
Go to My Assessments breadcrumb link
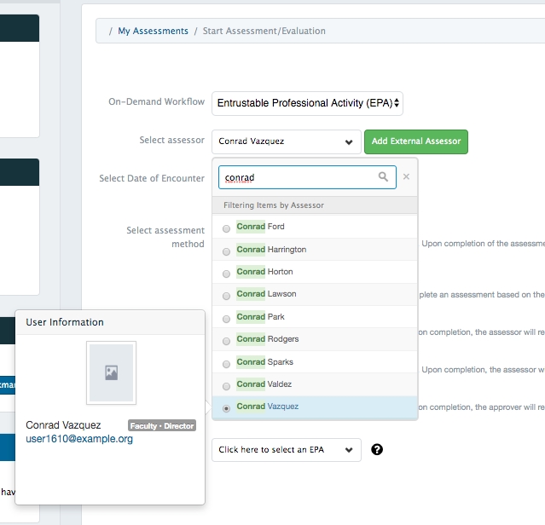point(153,31)
